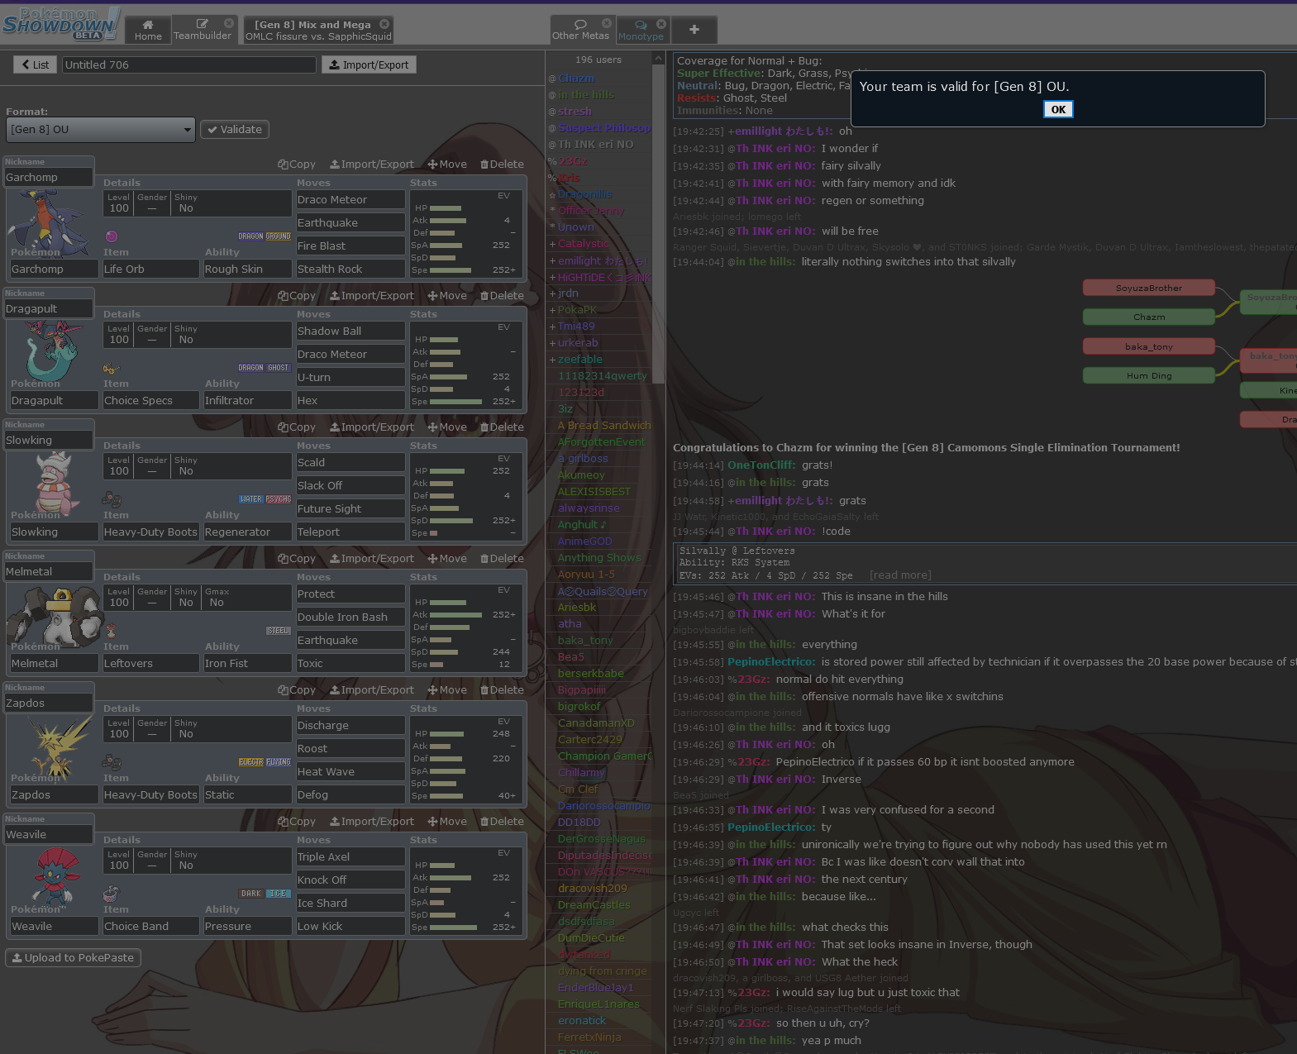Edit Weavile's Choice Band item
Image resolution: width=1297 pixels, height=1054 pixels.
click(x=150, y=927)
